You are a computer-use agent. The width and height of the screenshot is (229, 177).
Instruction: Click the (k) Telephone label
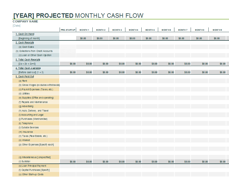(26, 123)
